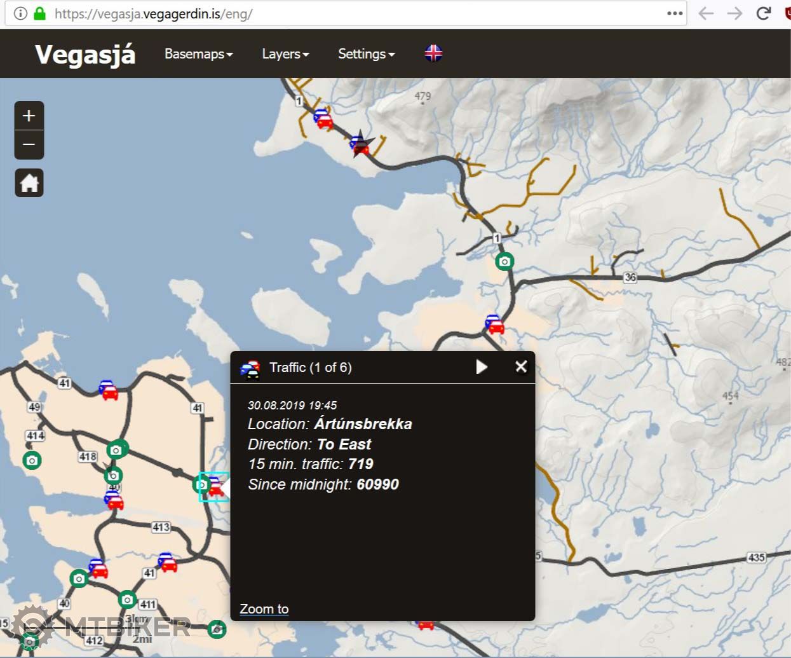Screen dimensions: 791x658
Task: Click the black star marker on road 1
Action: tap(360, 143)
